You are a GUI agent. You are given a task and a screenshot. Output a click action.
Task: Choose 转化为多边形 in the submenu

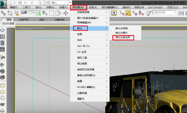[x=123, y=37]
